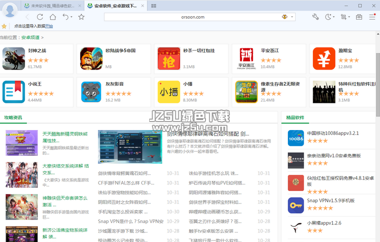380x242 pixels.
Task: Open 灰灰影音 wolf app icon
Action: tap(92, 92)
